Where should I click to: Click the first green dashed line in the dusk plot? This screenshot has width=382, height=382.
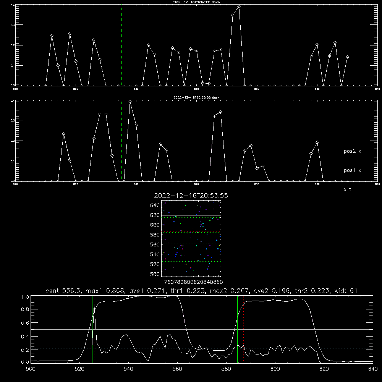point(121,141)
